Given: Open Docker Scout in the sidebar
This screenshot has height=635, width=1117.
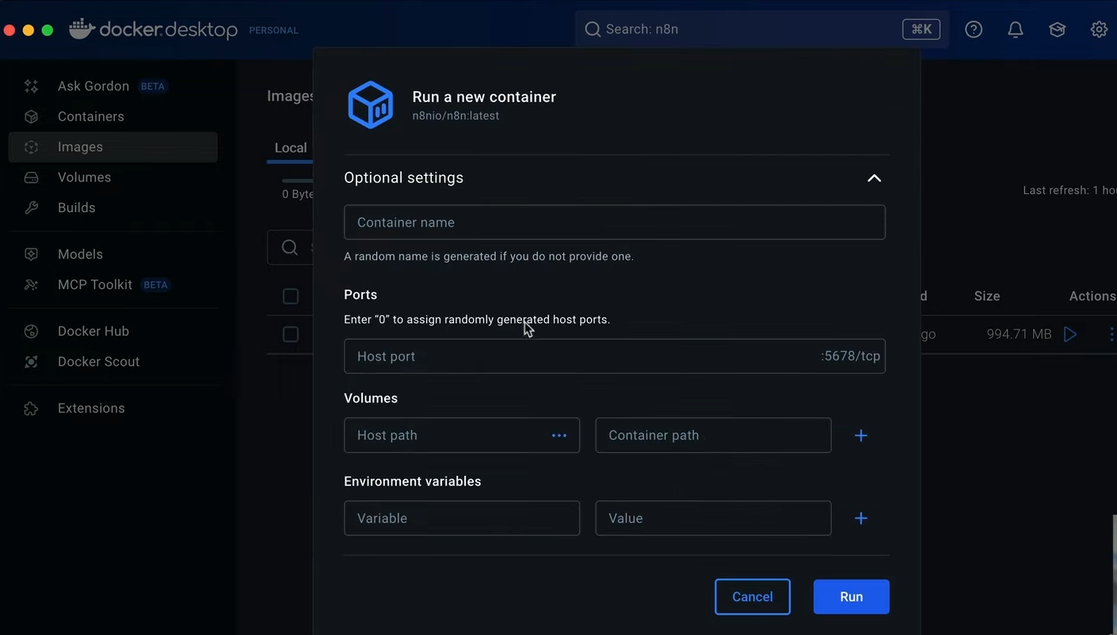Looking at the screenshot, I should pos(112,361).
